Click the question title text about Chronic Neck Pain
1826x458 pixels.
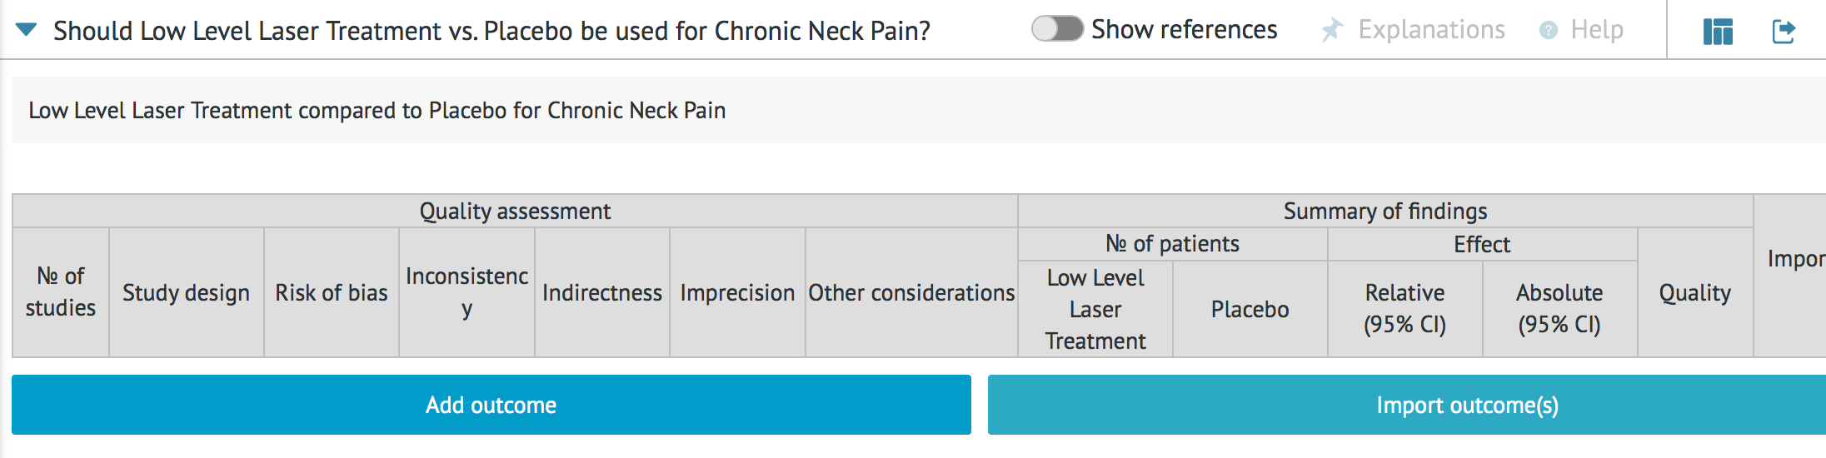click(x=491, y=31)
